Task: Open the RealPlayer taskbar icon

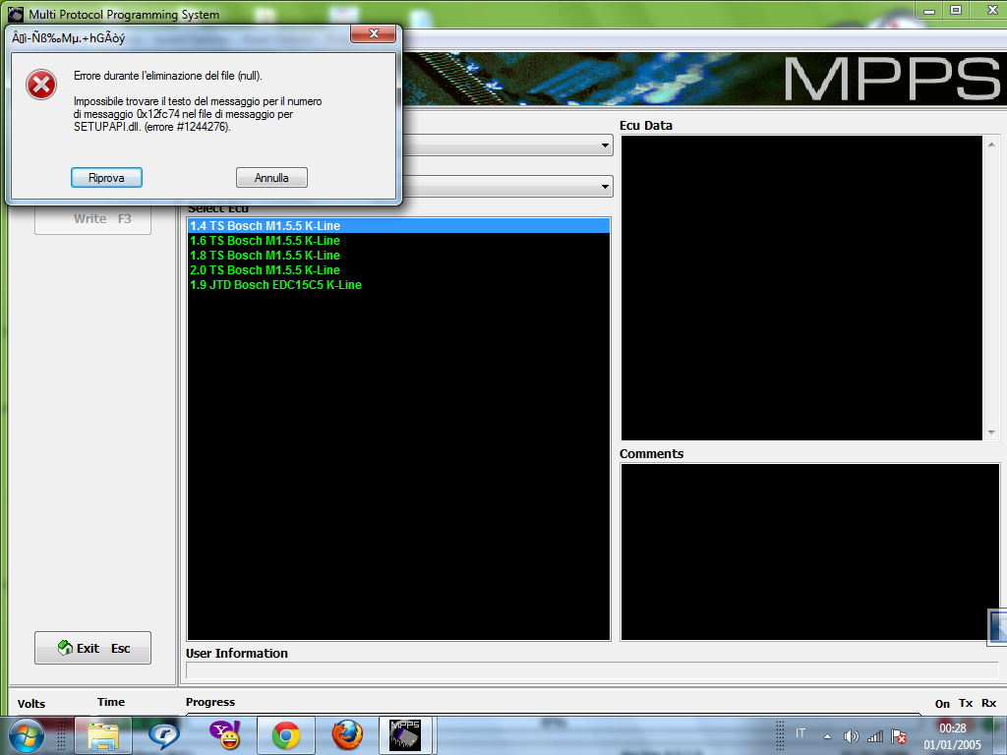Action: [x=163, y=735]
